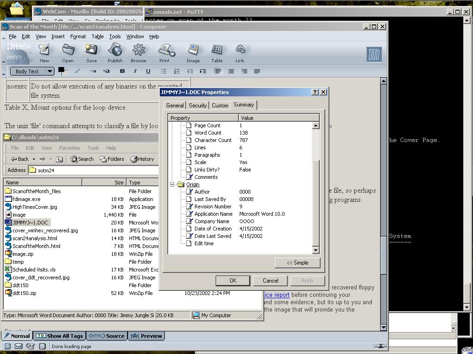Increase font size with larger-a icon
This screenshot has width=473, height=354.
[x=106, y=71]
